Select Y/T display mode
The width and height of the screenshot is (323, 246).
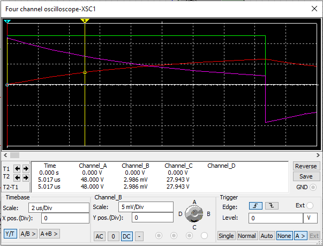pos(10,234)
